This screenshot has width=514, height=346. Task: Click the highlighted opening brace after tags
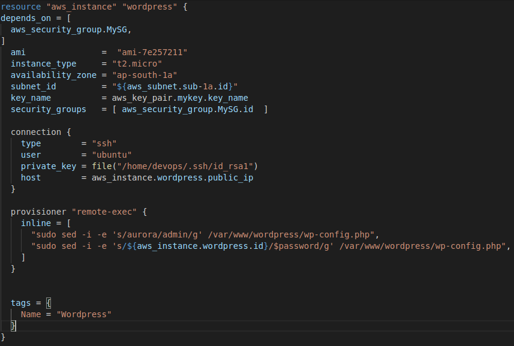click(49, 303)
